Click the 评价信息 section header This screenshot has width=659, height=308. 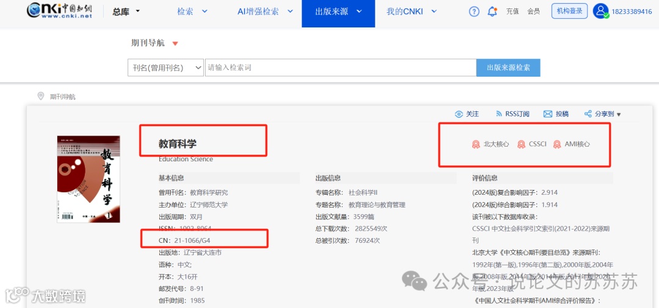coord(485,178)
